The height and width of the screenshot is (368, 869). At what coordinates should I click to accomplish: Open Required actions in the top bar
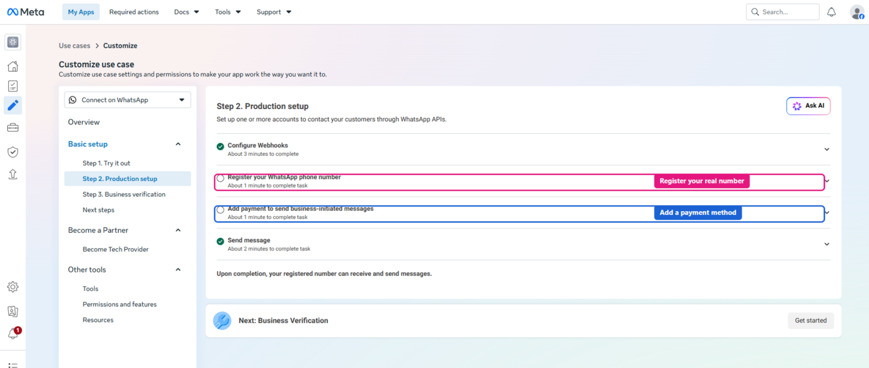[x=134, y=12]
